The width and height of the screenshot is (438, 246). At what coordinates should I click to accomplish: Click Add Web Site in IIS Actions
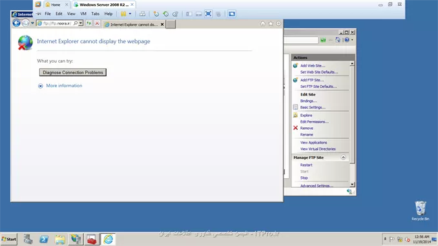pyautogui.click(x=313, y=66)
